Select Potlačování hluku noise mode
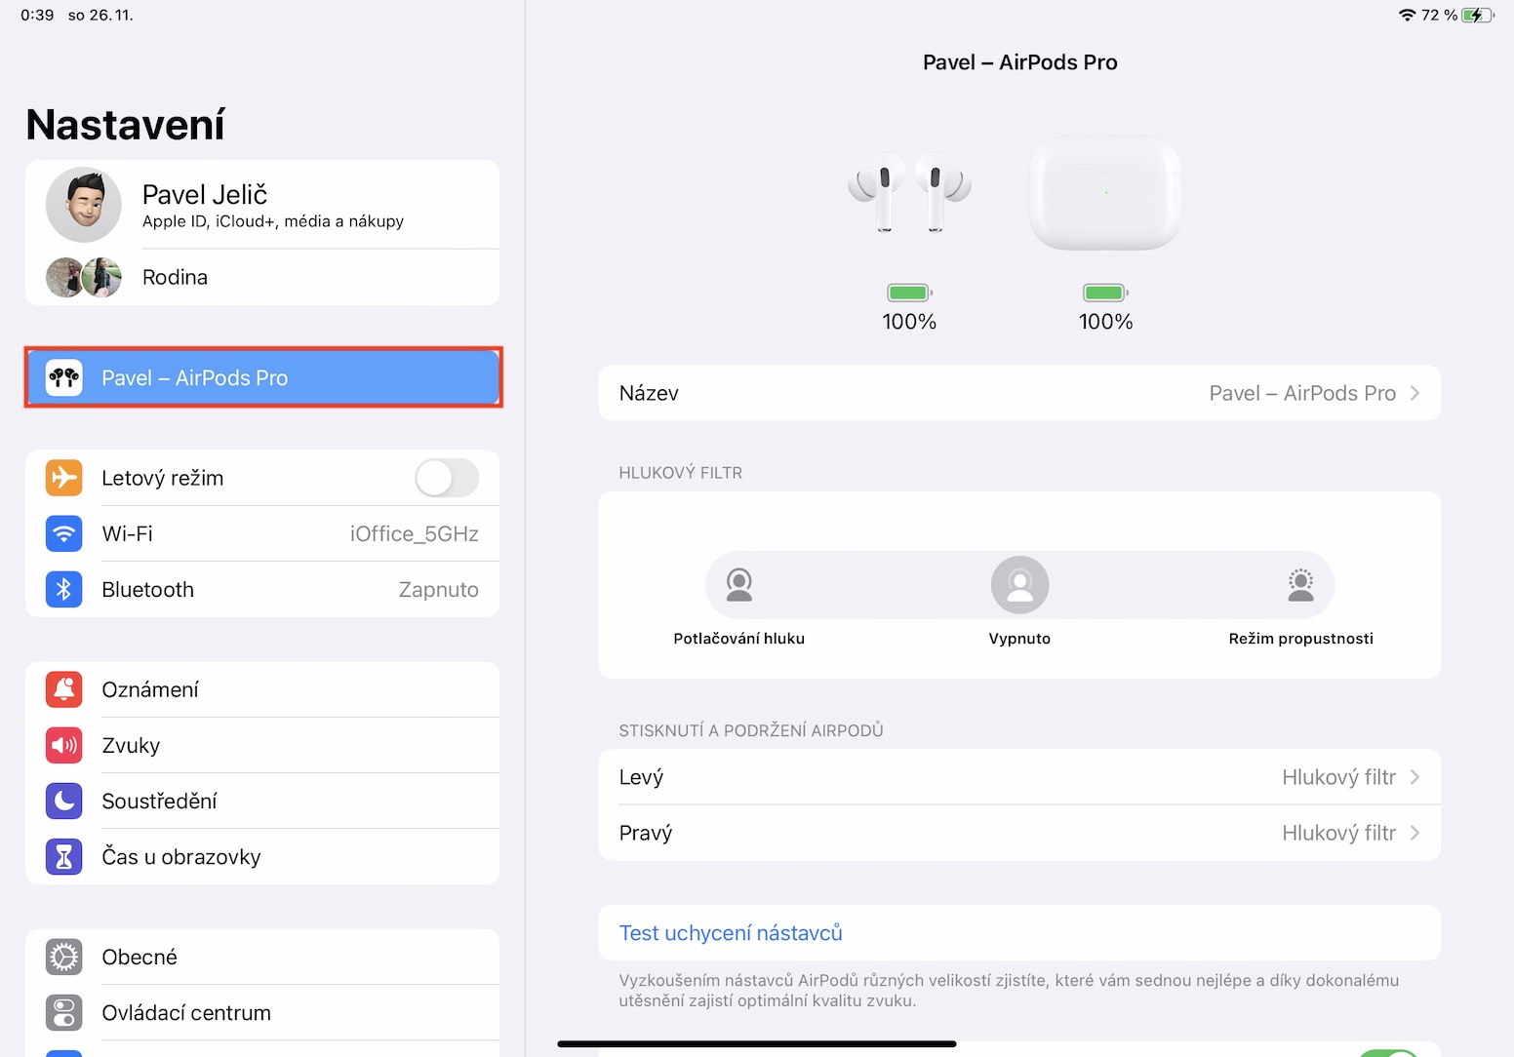Viewport: 1514px width, 1057px height. tap(738, 585)
